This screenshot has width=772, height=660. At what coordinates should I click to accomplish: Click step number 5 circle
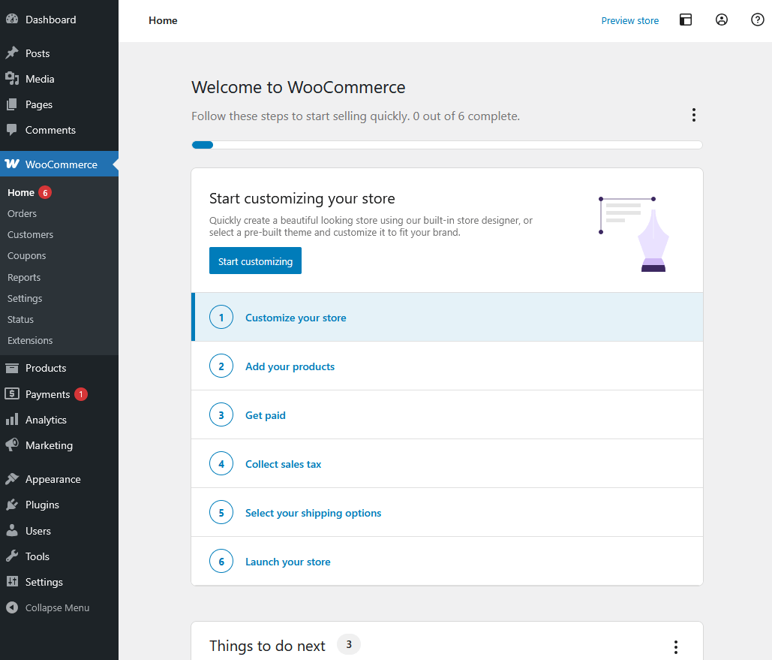pos(221,513)
